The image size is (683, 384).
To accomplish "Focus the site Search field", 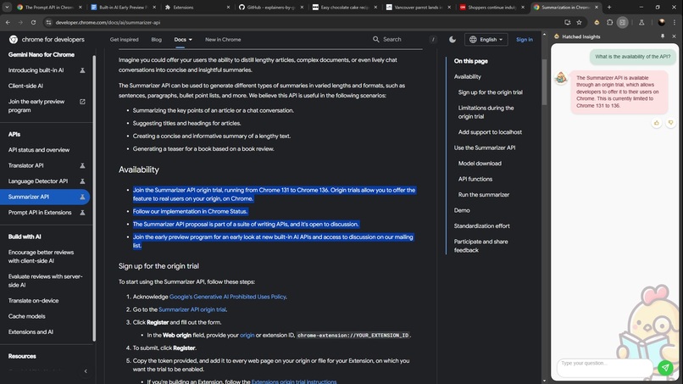I will [x=403, y=39].
